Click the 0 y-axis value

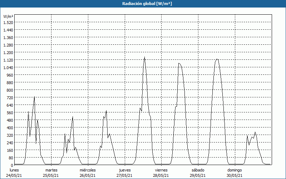[12, 165]
